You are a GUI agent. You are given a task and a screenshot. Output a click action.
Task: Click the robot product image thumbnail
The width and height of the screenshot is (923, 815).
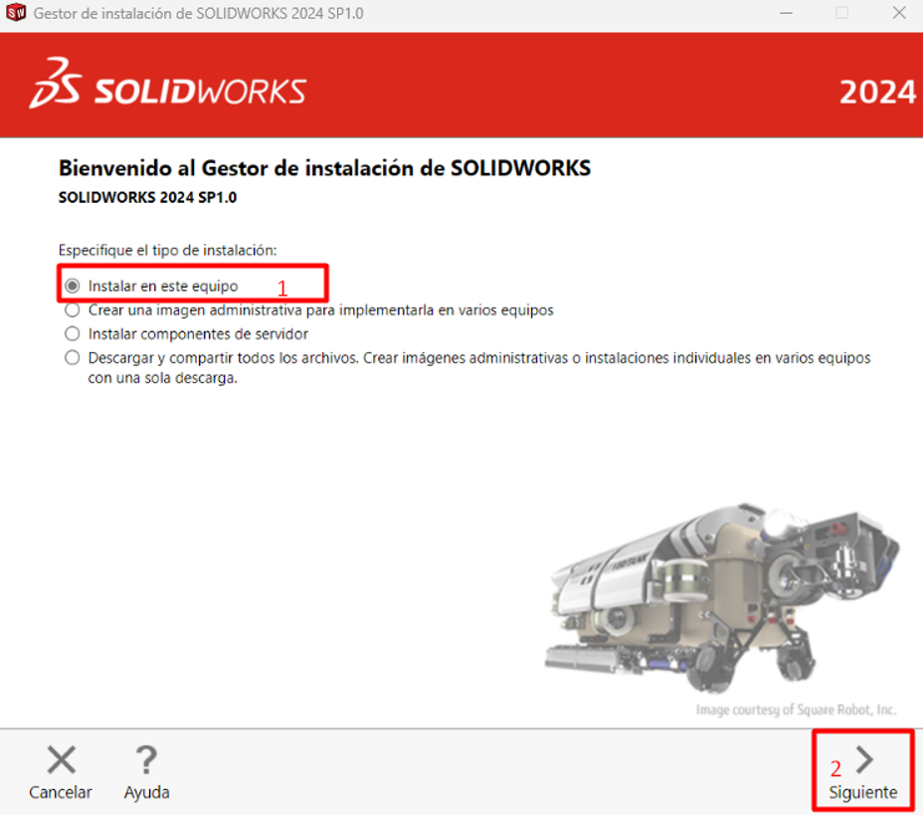coord(722,598)
